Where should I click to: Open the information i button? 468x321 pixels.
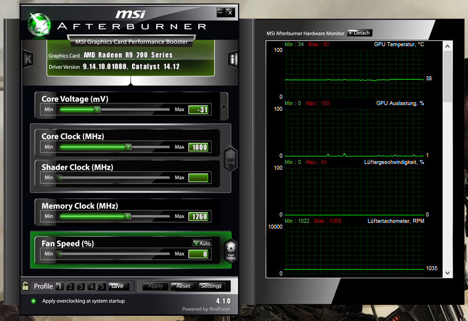pyautogui.click(x=233, y=59)
